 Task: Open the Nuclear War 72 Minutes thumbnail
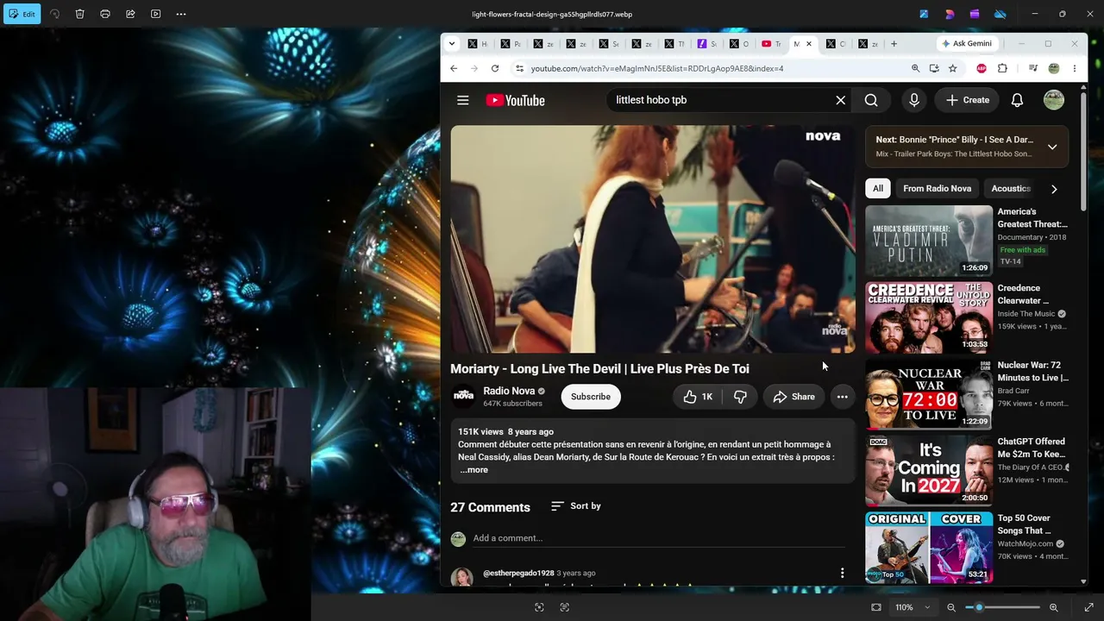(x=929, y=394)
